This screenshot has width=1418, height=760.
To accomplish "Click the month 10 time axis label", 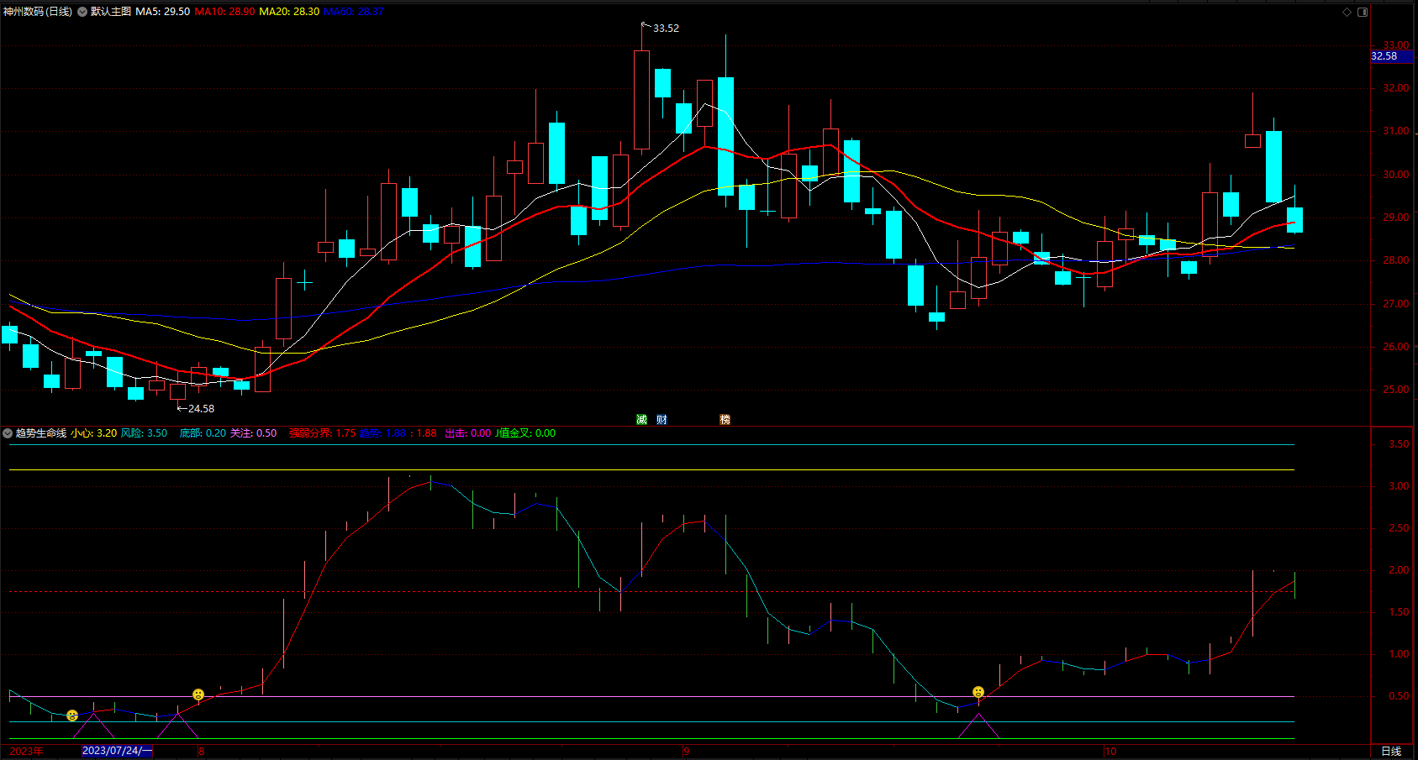I will [1110, 751].
